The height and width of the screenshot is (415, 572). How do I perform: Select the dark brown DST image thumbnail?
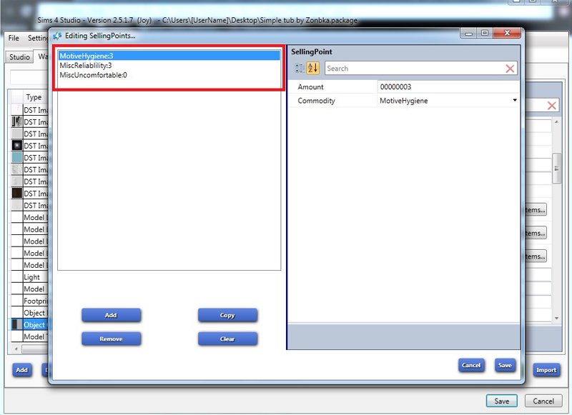(x=17, y=194)
